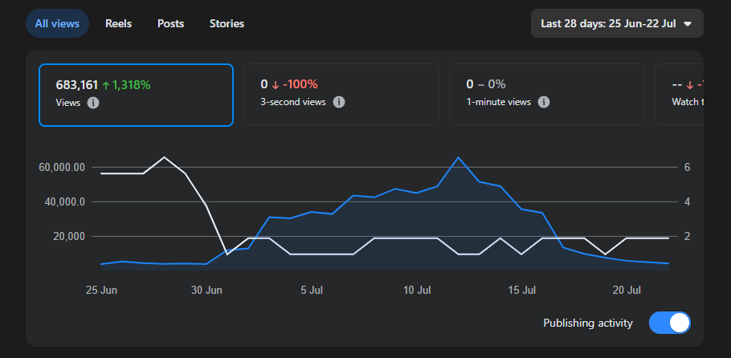Select the 1-minute views metric card

[x=547, y=95]
